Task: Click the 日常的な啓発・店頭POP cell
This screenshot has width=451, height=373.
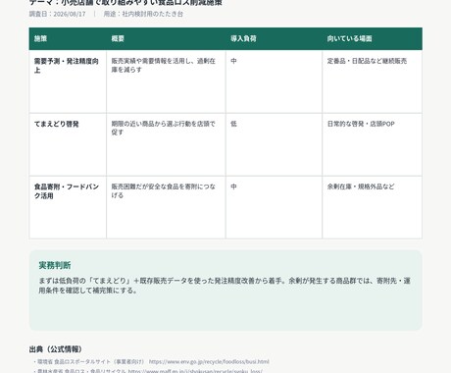Action: 372,144
